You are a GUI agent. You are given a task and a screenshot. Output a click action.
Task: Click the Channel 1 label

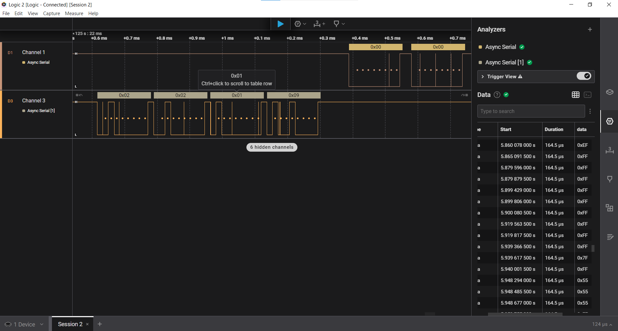(34, 52)
